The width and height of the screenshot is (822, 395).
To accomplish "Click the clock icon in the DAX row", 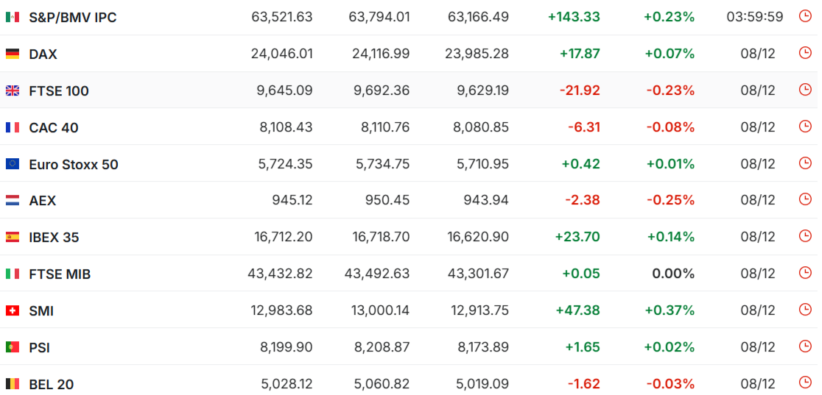I will tap(805, 53).
